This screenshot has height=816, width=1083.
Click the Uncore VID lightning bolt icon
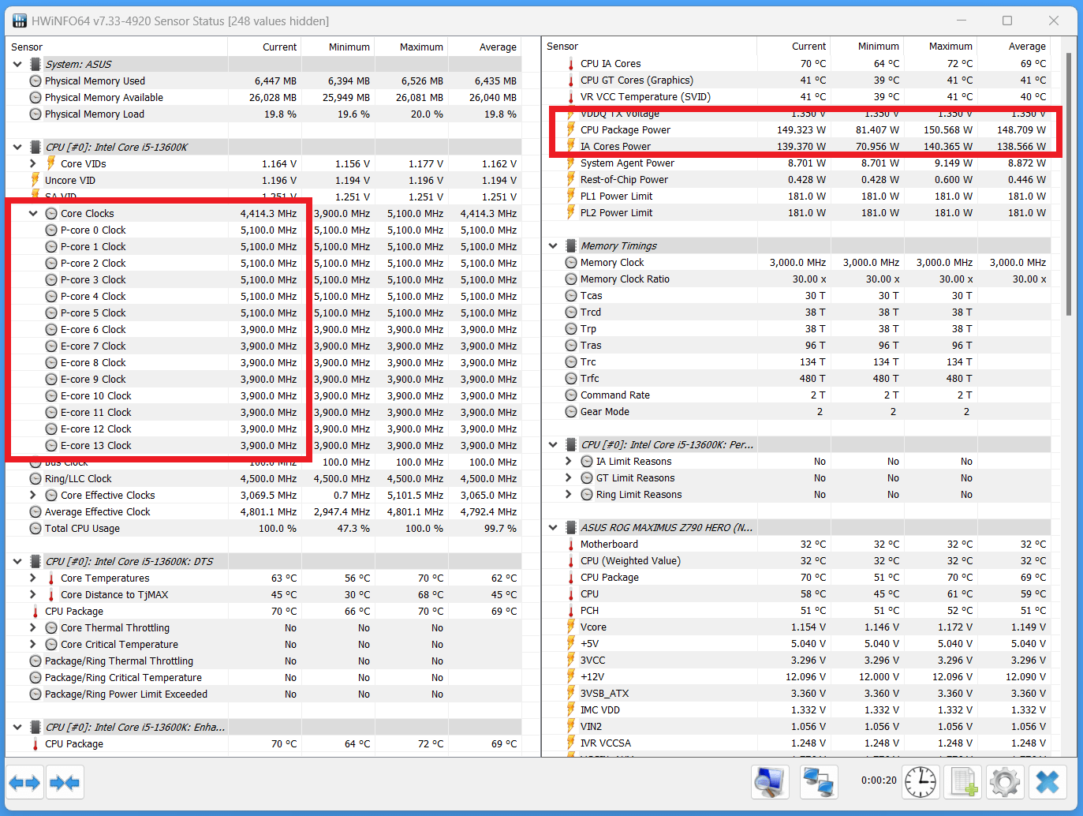35,180
